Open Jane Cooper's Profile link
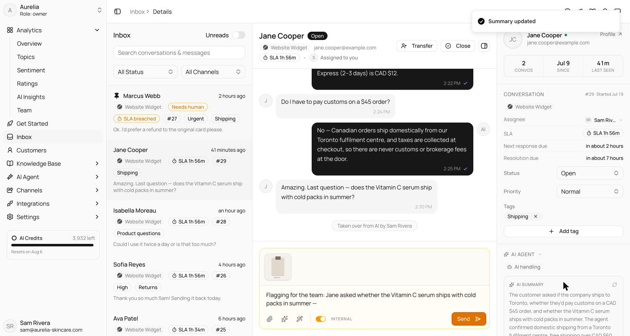Screen dimensions: 630x336 (611, 34)
